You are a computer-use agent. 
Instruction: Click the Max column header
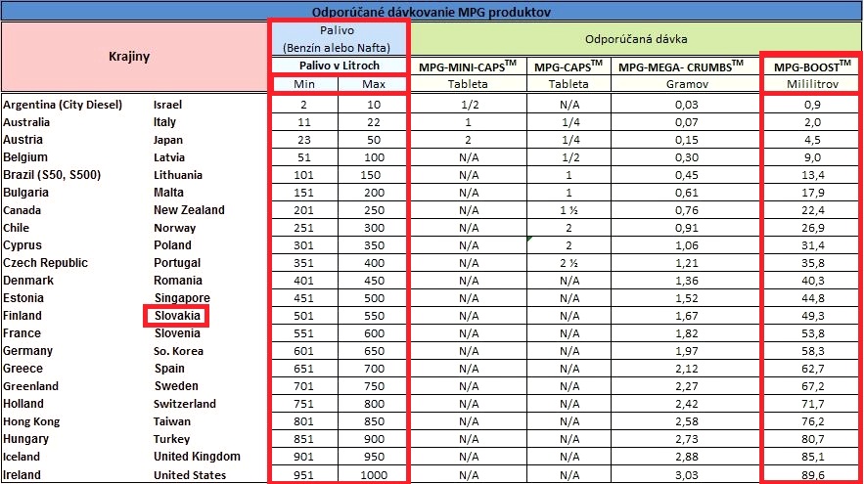(x=373, y=84)
